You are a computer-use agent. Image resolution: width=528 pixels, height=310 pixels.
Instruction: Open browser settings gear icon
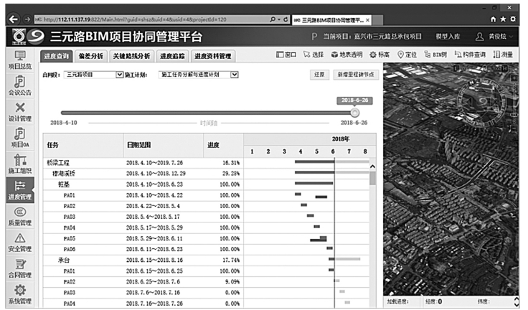click(513, 19)
